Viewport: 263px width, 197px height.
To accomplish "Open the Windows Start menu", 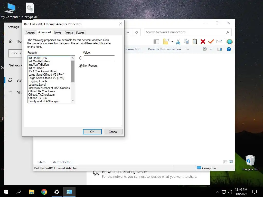I will [6, 192].
